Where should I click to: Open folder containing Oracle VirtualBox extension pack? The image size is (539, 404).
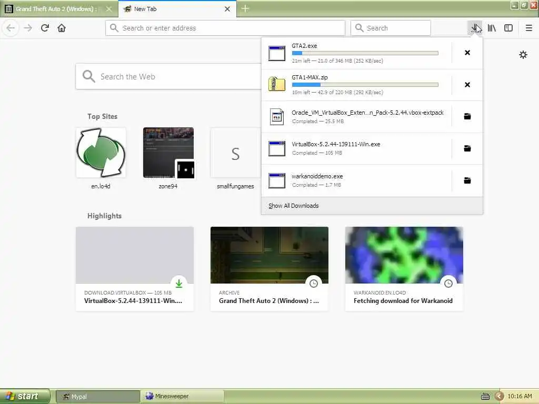467,116
